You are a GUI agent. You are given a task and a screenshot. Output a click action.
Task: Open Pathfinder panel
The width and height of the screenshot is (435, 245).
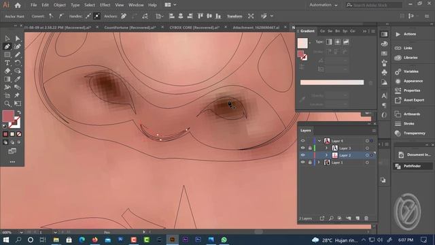pyautogui.click(x=413, y=166)
